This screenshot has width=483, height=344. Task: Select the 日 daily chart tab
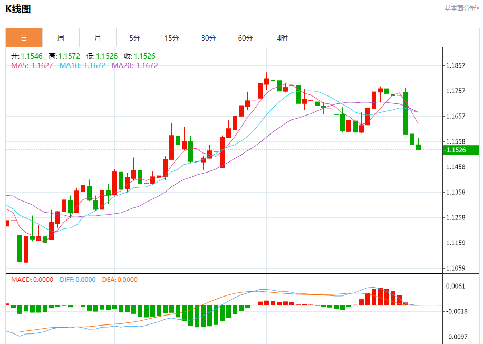pos(24,38)
